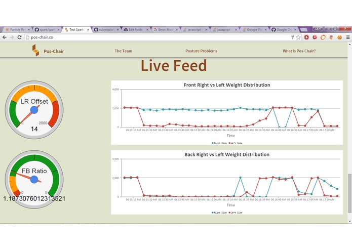Click the FB Ratio value 1.1873076012313521
This screenshot has height=250, width=352.
click(x=34, y=198)
